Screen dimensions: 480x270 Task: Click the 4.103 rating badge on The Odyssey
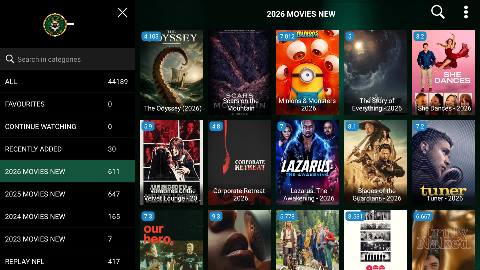click(x=151, y=36)
